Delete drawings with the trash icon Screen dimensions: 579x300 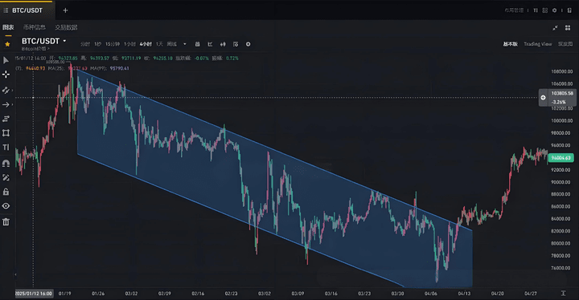(6, 221)
